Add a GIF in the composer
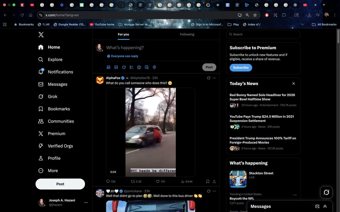The image size is (340, 212). click(116, 67)
